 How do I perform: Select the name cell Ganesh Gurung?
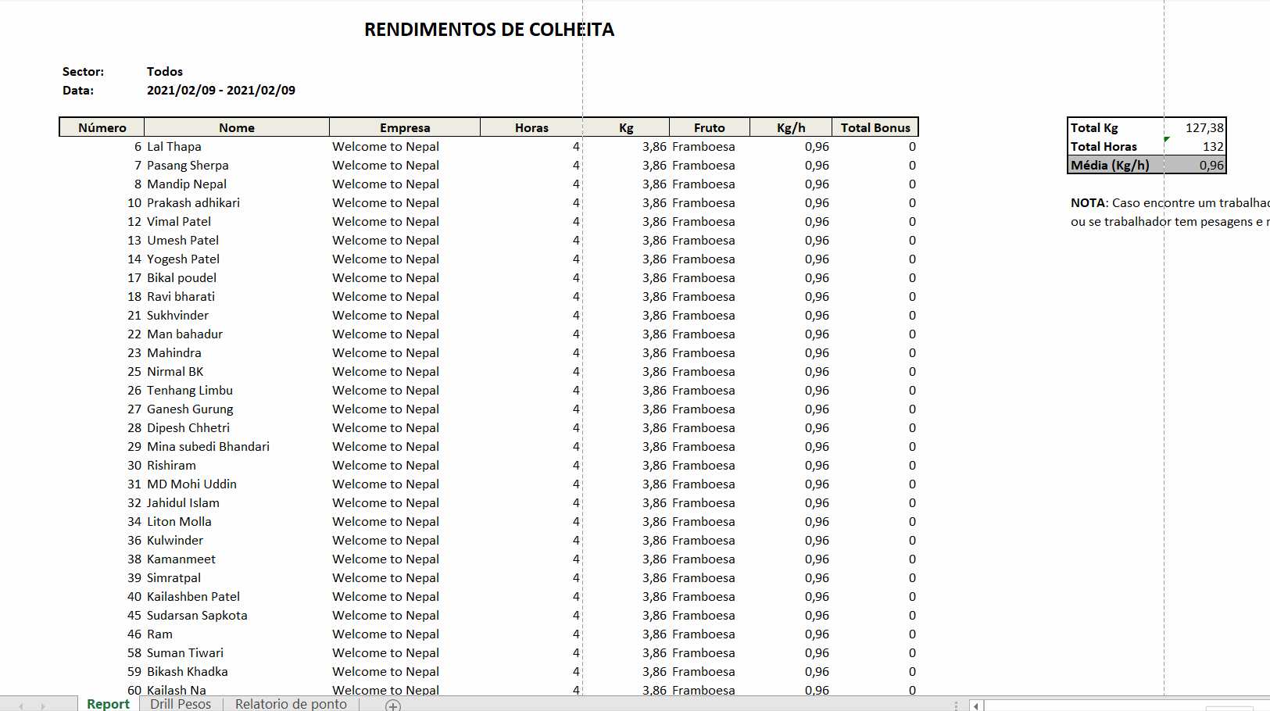click(190, 409)
